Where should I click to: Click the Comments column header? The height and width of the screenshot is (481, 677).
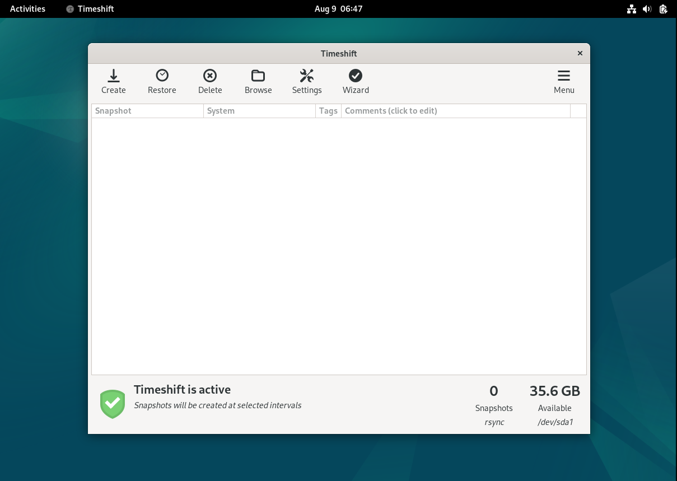click(456, 111)
